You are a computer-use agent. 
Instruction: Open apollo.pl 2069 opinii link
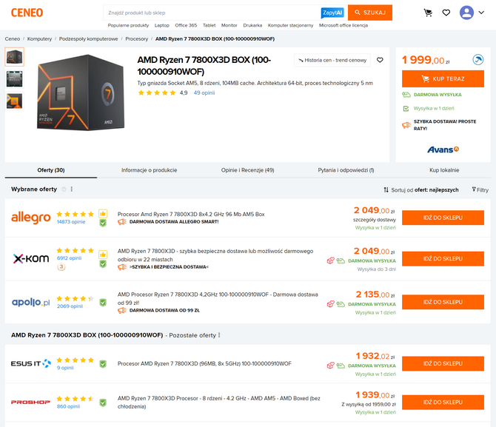point(70,306)
